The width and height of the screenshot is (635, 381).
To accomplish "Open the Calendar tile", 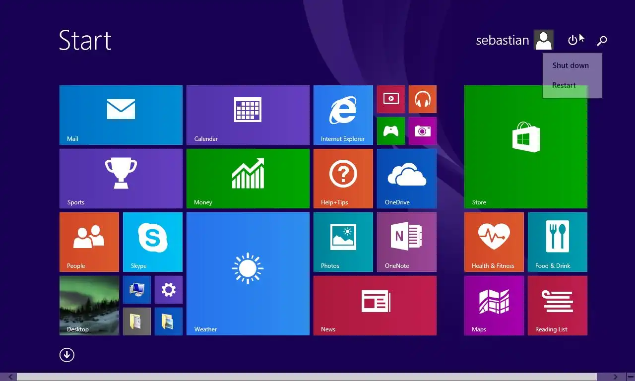I will point(248,115).
